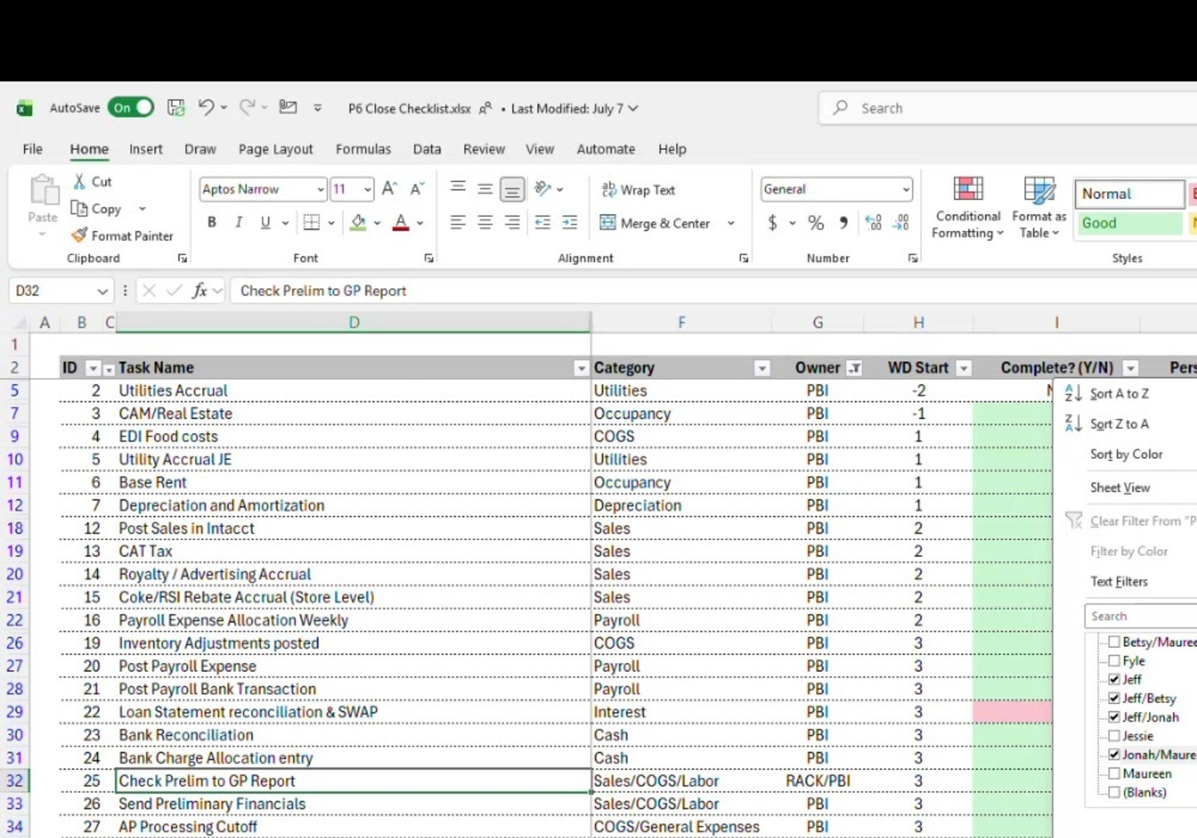This screenshot has height=838, width=1197.
Task: Align text right
Action: (x=512, y=223)
